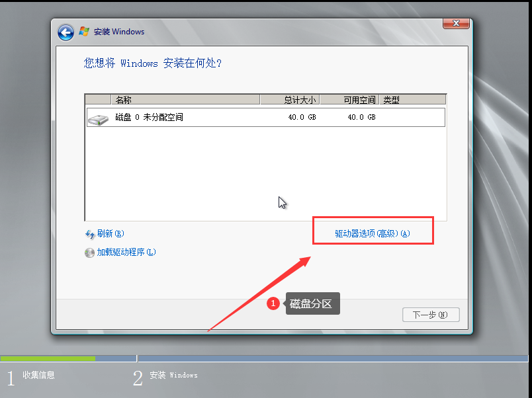The image size is (532, 398).
Task: Click the 40.0 GB free space value
Action: [x=361, y=117]
